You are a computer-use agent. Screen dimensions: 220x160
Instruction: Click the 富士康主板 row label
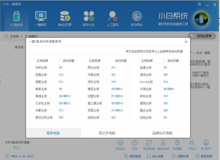click(95, 103)
